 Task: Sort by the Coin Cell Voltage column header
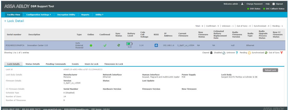[x=144, y=35]
